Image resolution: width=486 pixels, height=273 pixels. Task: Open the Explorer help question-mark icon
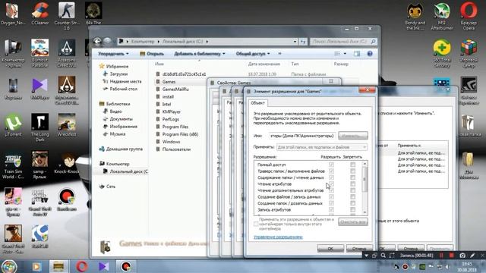pyautogui.click(x=370, y=54)
